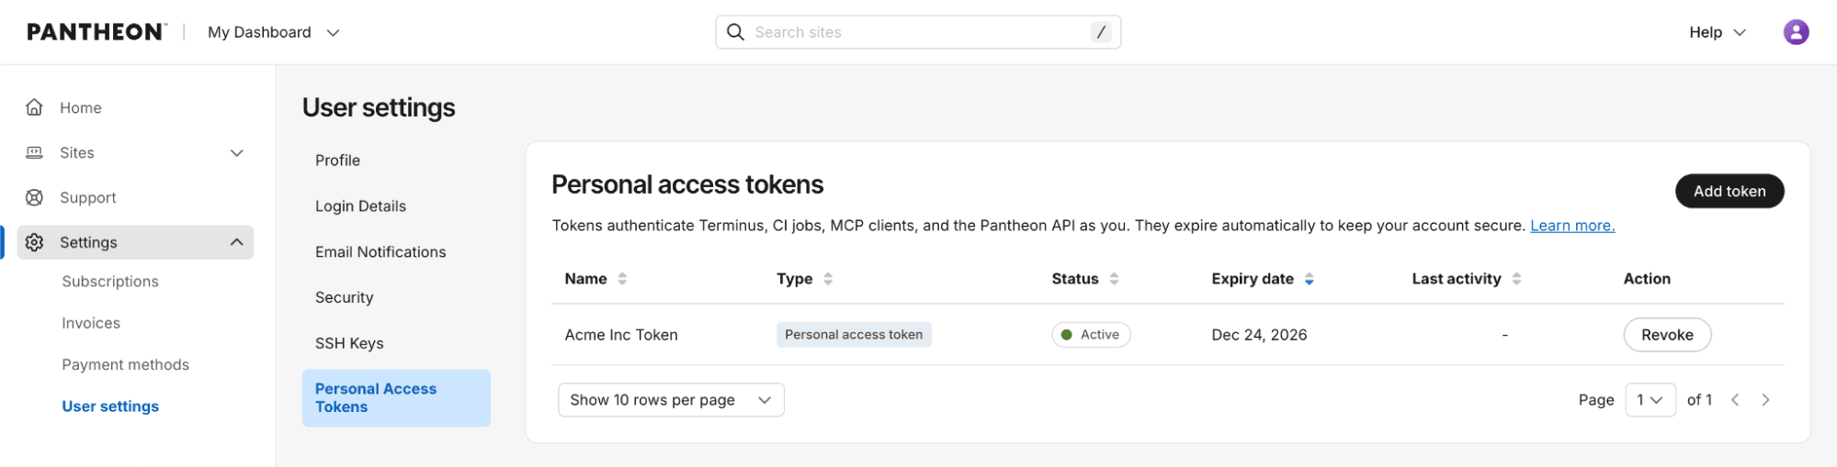This screenshot has width=1837, height=467.
Task: Click the Dec 24, 2026 expiry date
Action: coord(1259,335)
